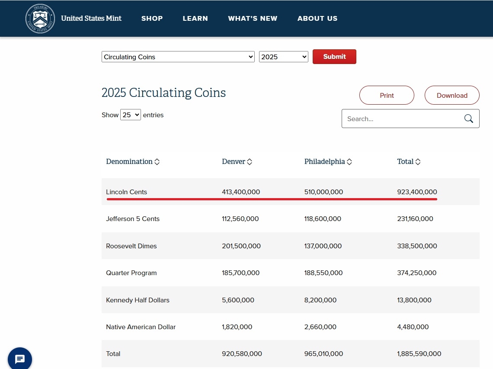Click the United States Mint seal logo
This screenshot has height=369, width=493.
40,19
